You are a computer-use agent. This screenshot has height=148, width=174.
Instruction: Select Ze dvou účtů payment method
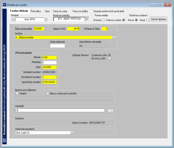point(109,59)
